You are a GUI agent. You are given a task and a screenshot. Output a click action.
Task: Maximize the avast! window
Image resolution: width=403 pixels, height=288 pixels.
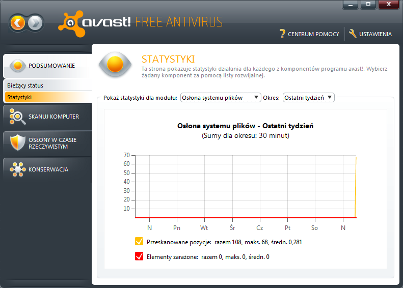(368, 5)
